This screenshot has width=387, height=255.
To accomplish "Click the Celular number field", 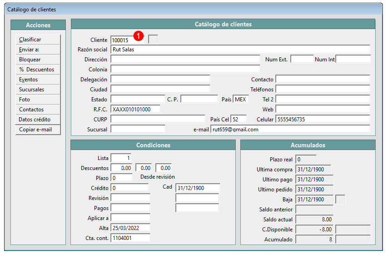I will point(323,120).
